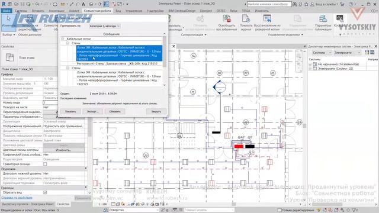This screenshot has height=213, width=379.
Task: Click the red panel ЩАО in the plan
Action: click(x=239, y=146)
